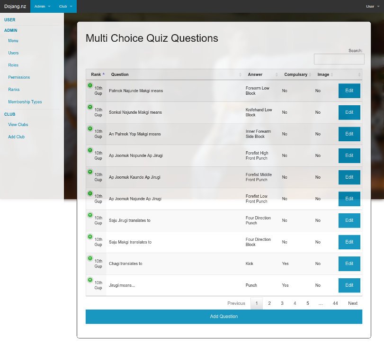
Task: Open Permissions in the admin sidebar
Action: click(x=19, y=77)
